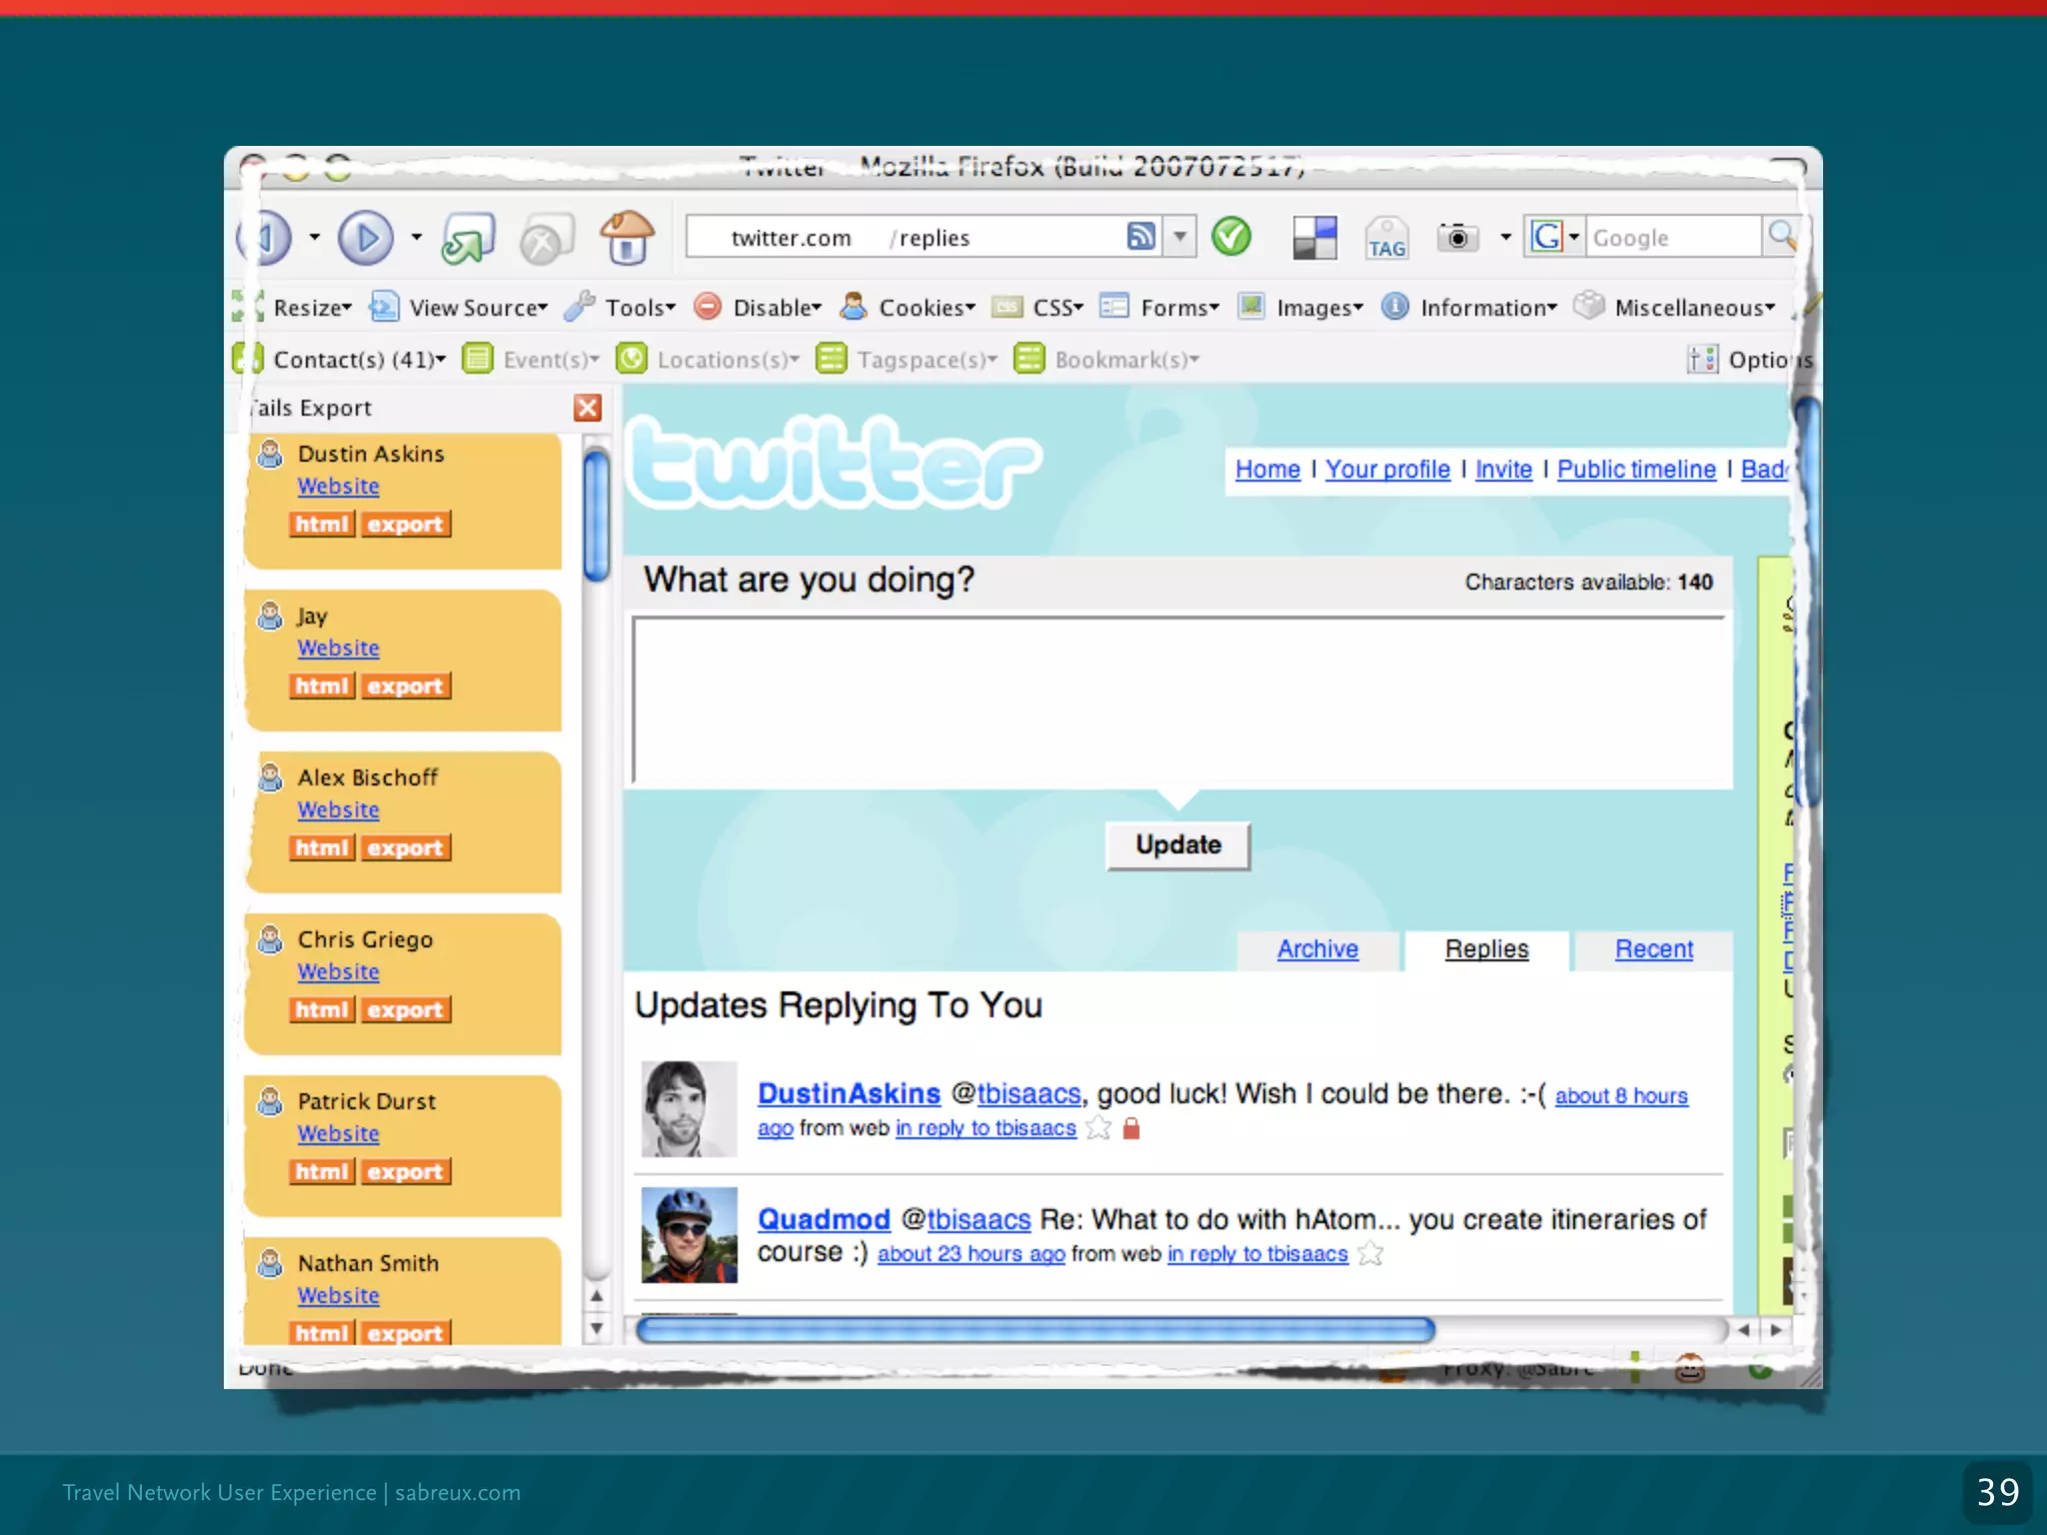
Task: Open the Event(s) menu
Action: tap(532, 359)
